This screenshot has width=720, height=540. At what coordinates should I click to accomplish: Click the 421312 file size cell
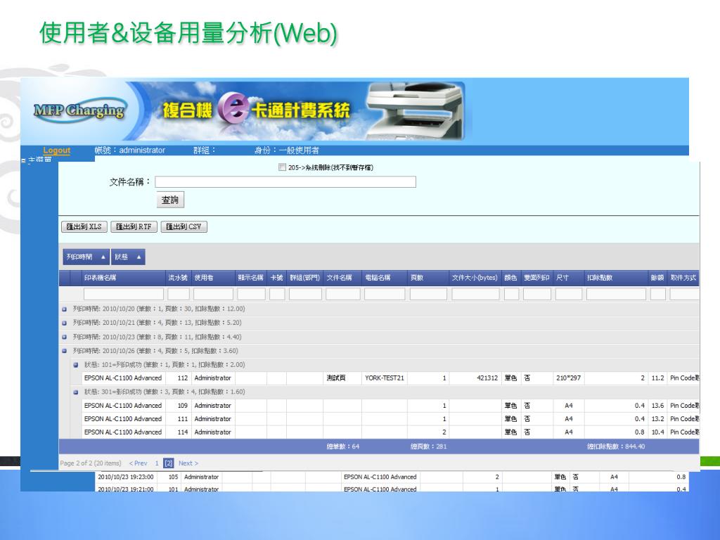tap(475, 378)
